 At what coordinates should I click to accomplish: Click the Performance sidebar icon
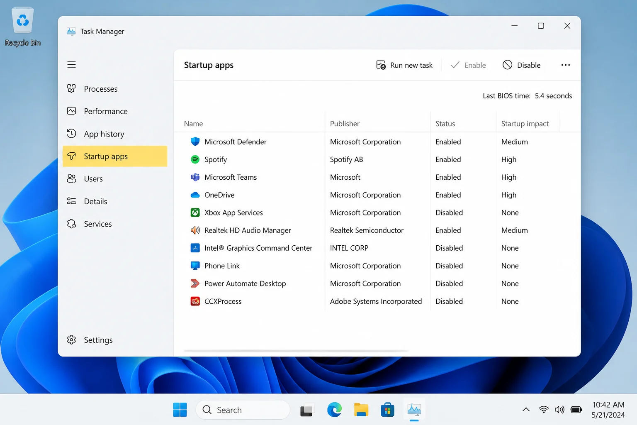[71, 111]
